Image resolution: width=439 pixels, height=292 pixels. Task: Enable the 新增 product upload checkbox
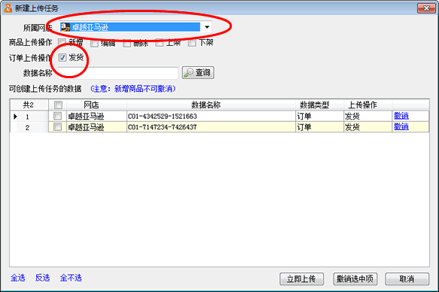click(62, 42)
